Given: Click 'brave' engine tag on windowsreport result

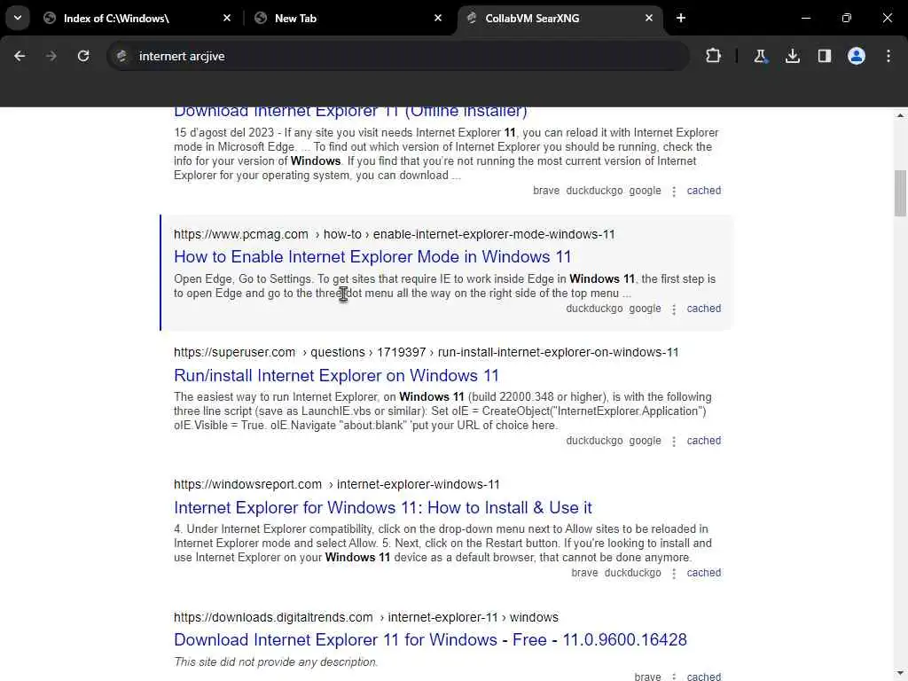Looking at the screenshot, I should [584, 573].
